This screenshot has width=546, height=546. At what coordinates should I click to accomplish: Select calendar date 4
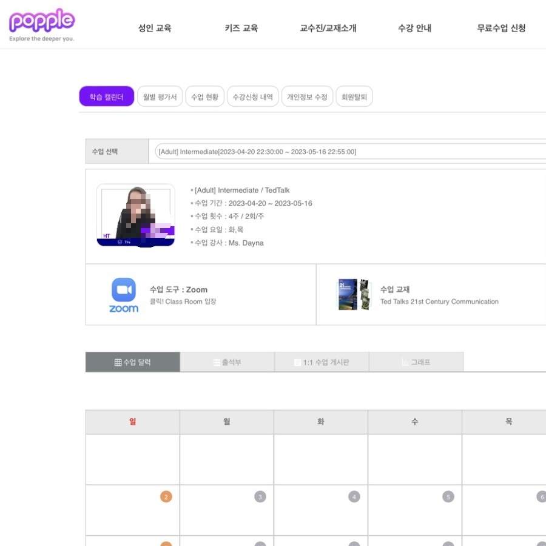click(354, 496)
